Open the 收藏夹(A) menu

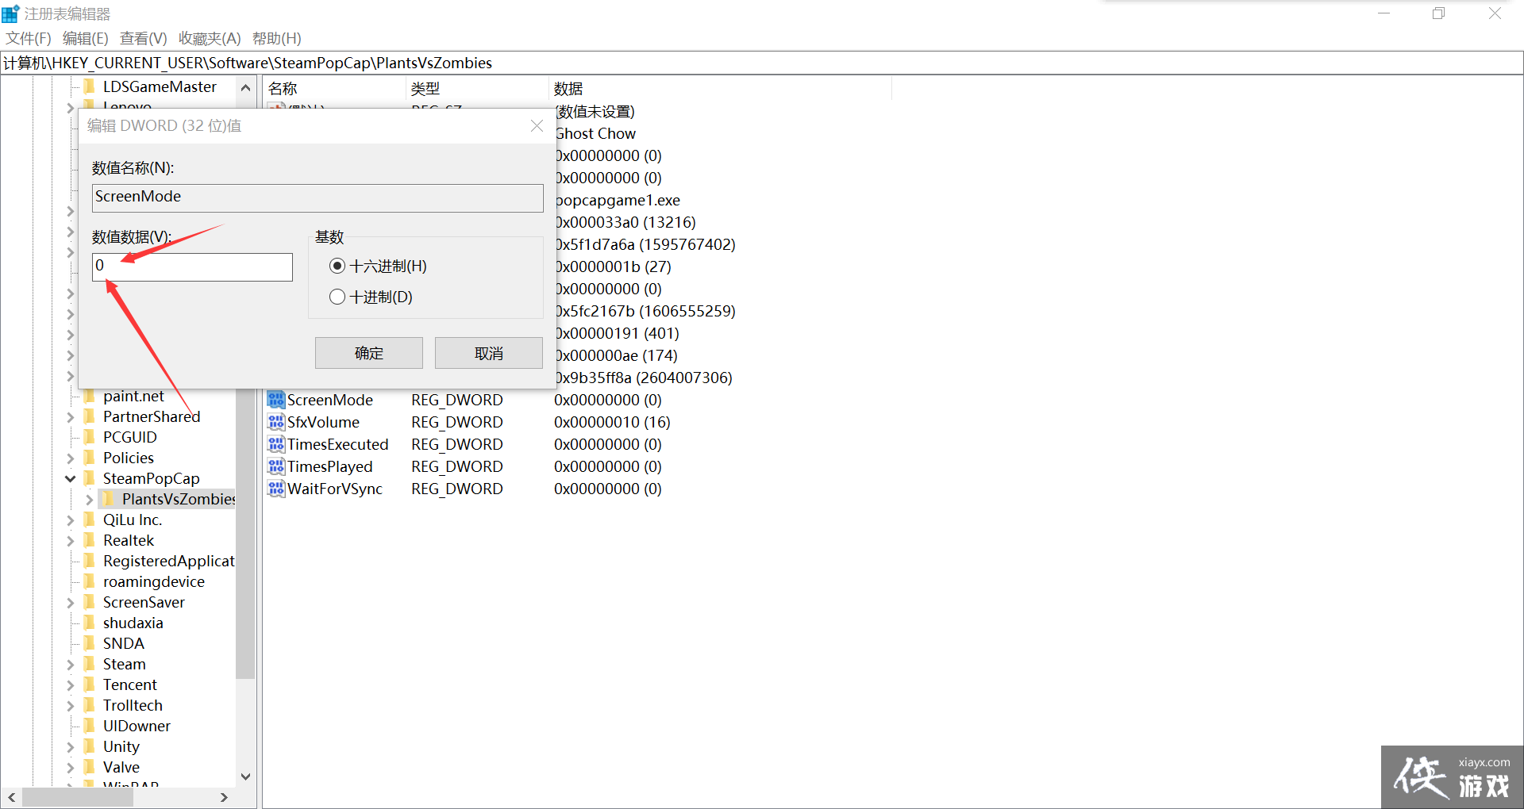tap(210, 38)
